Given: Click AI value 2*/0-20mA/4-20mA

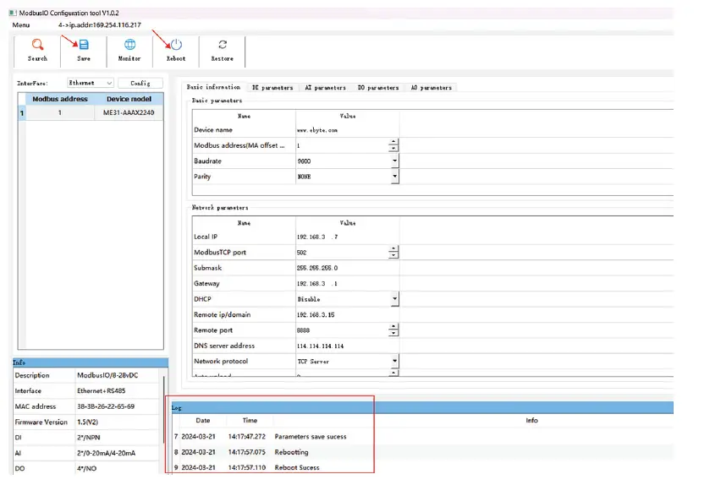Looking at the screenshot, I should click(x=106, y=453).
